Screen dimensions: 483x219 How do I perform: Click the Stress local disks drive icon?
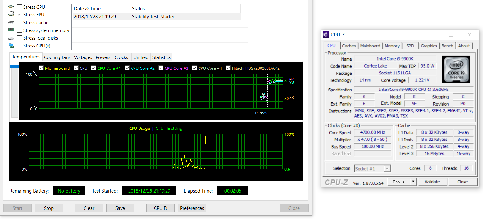point(11,38)
